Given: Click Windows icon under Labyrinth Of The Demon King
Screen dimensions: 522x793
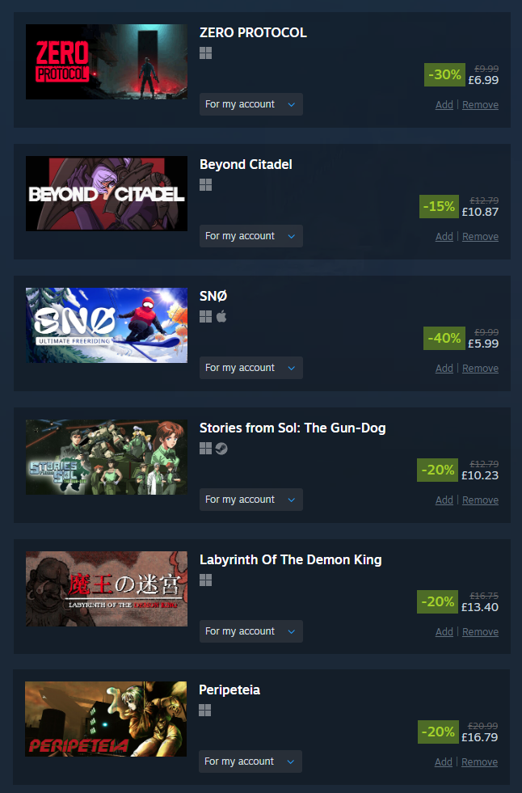Looking at the screenshot, I should (x=206, y=580).
